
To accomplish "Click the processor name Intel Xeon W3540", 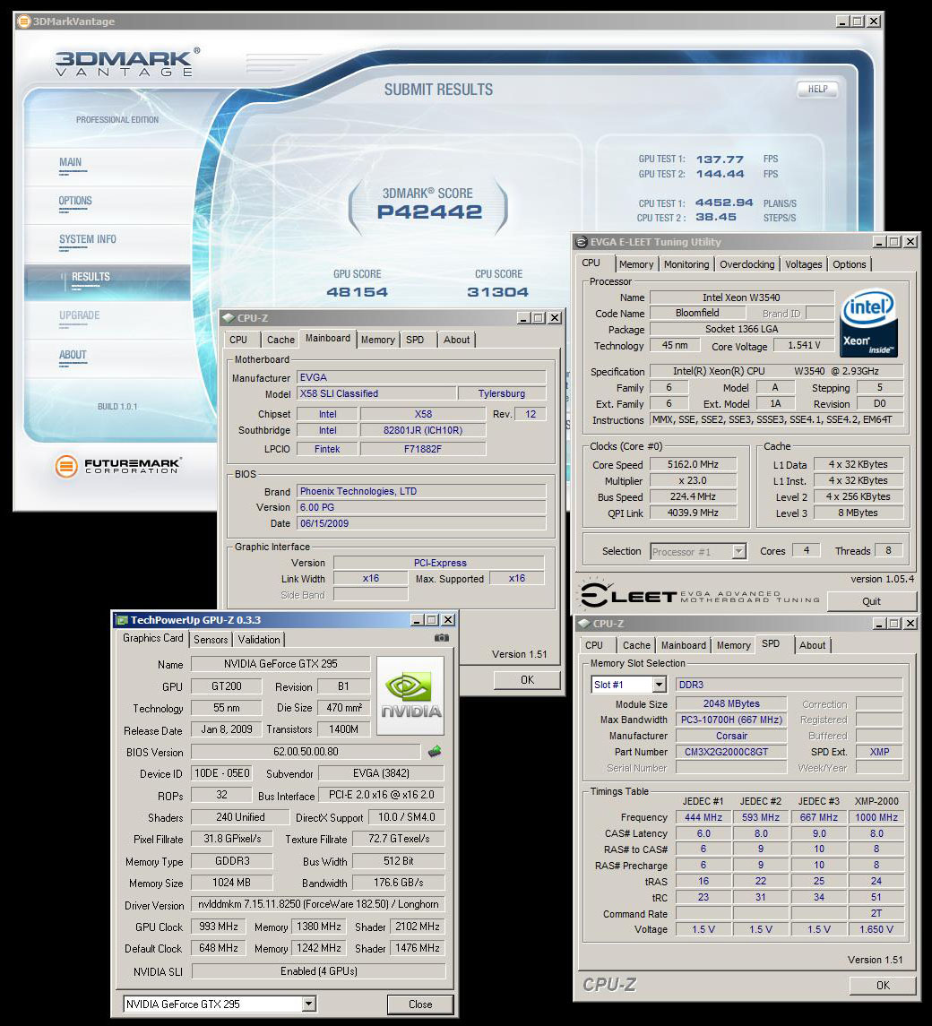I will [741, 297].
